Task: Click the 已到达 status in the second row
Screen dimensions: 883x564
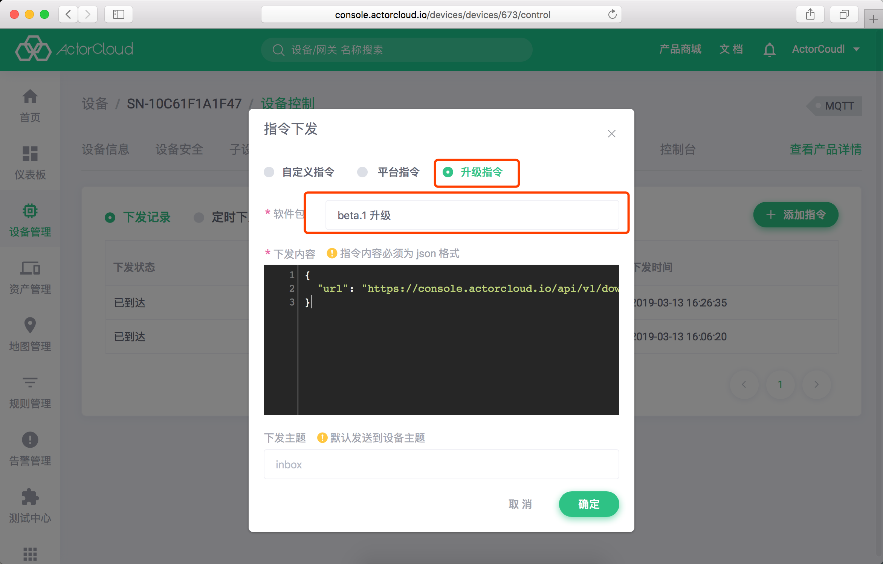Action: tap(130, 337)
